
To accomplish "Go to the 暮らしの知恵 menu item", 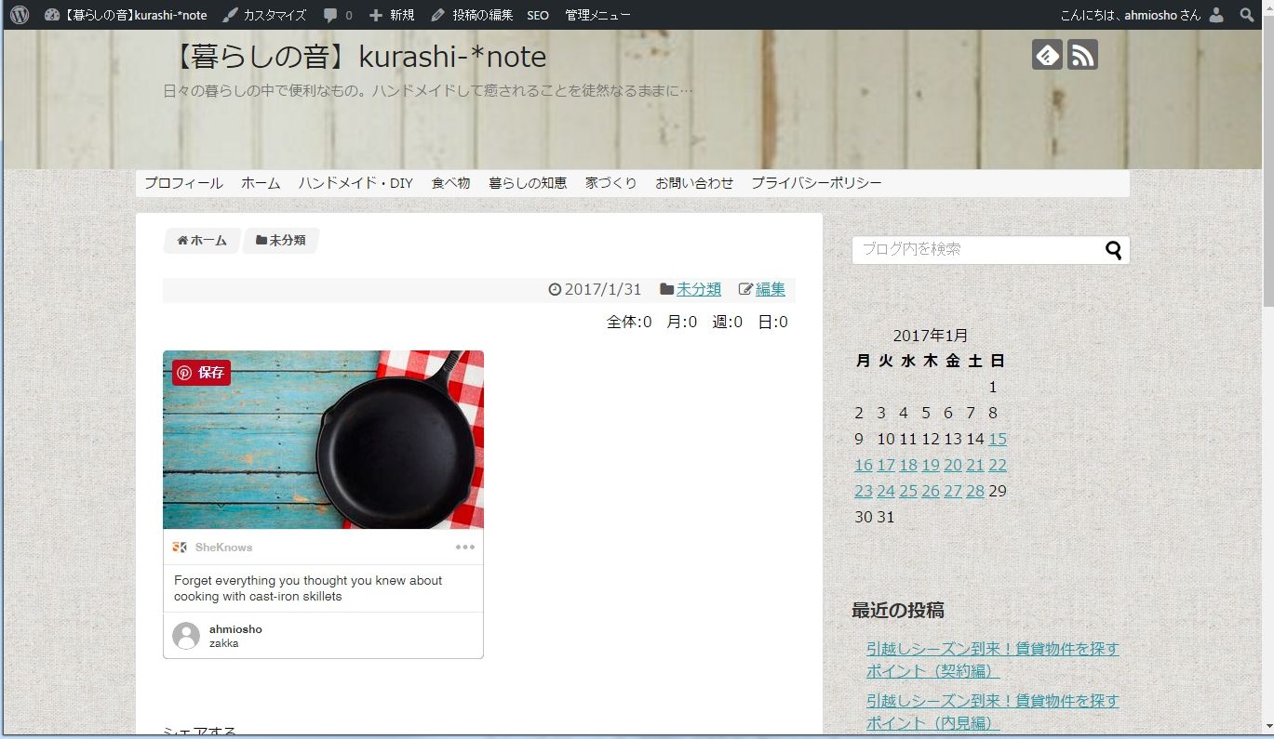I will click(528, 183).
